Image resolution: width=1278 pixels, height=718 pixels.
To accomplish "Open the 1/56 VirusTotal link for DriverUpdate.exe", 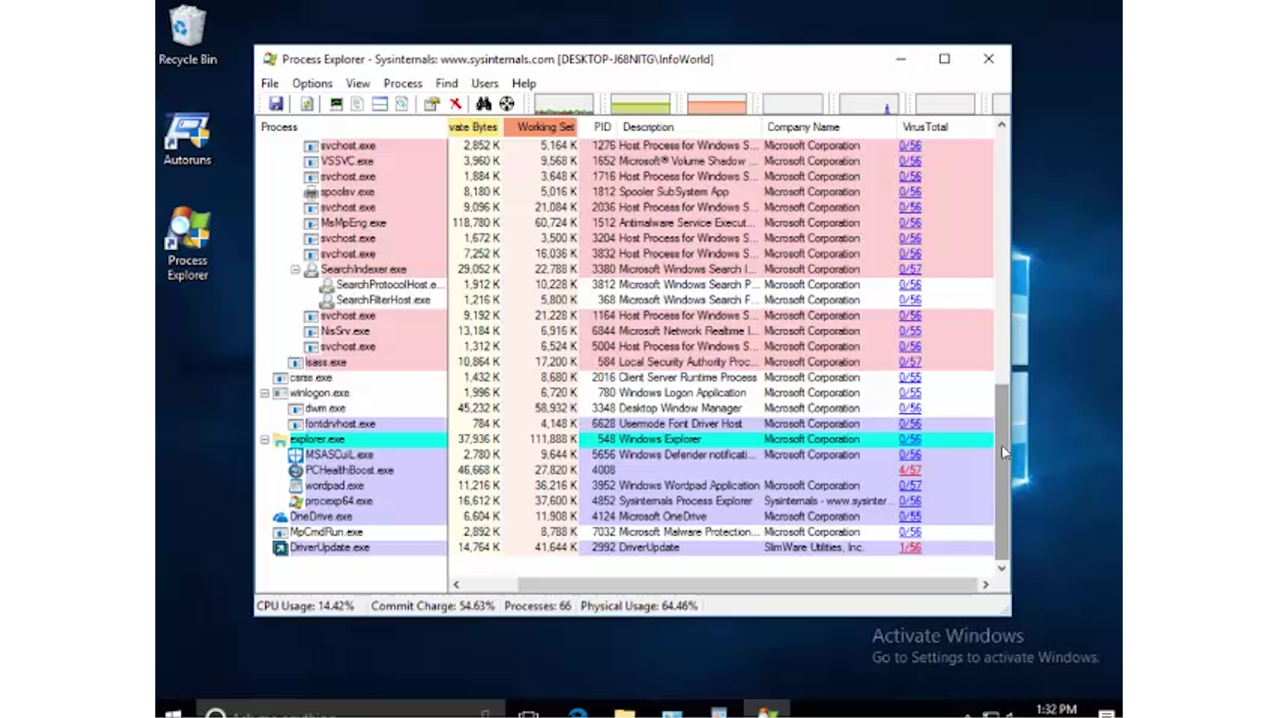I will (910, 548).
